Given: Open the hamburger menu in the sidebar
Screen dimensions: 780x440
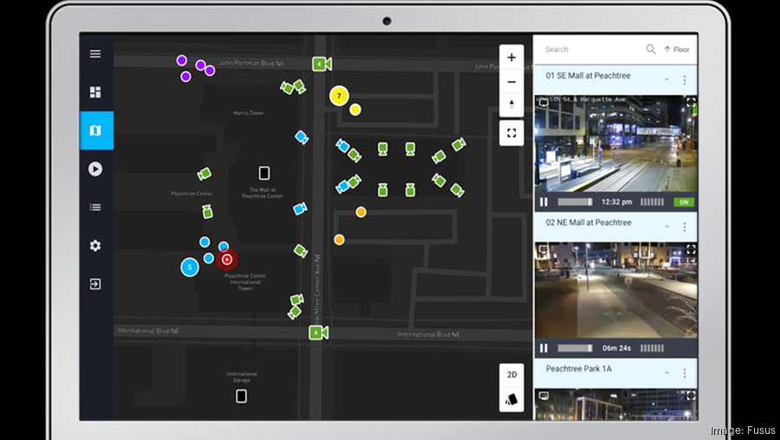Looking at the screenshot, I should 95,54.
